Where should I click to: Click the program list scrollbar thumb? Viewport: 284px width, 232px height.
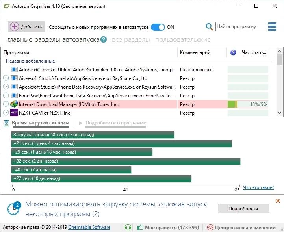pyautogui.click(x=280, y=60)
